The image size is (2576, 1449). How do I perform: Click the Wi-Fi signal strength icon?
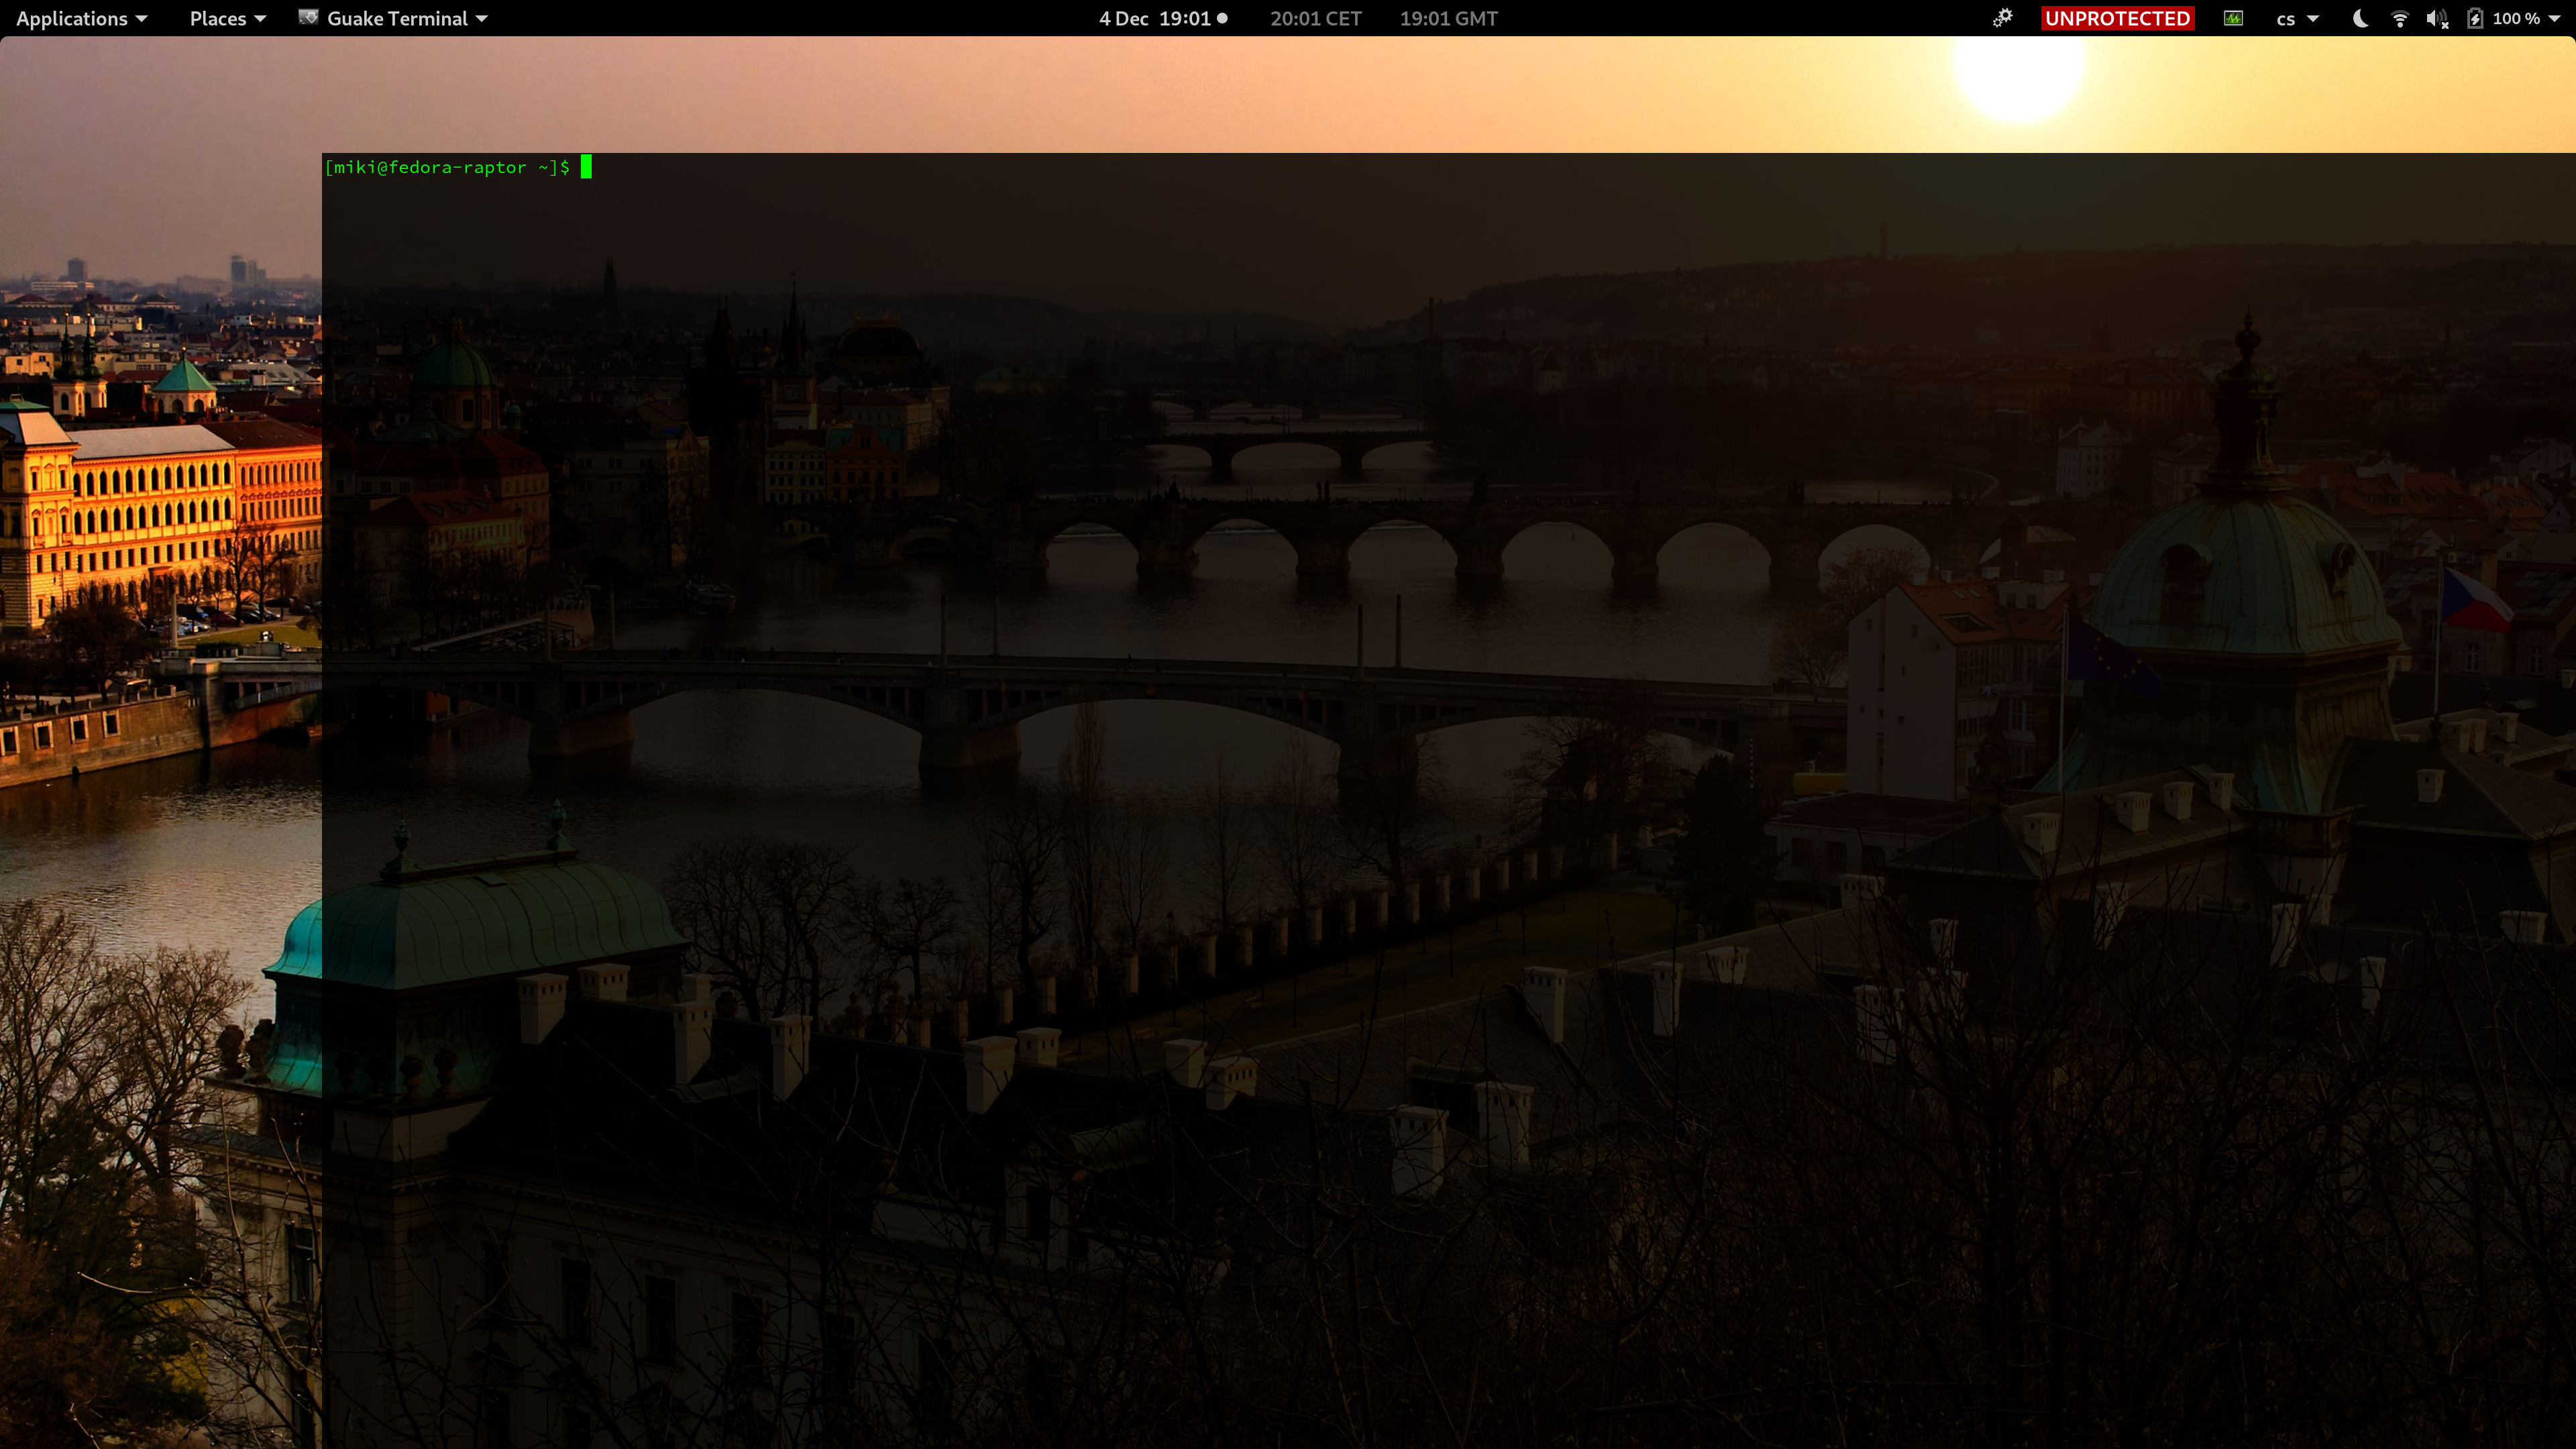2399,18
